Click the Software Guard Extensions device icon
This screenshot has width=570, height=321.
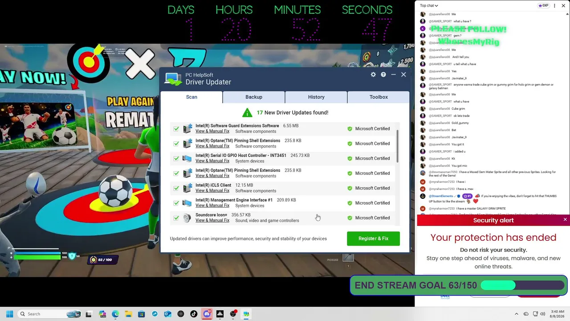point(187,128)
